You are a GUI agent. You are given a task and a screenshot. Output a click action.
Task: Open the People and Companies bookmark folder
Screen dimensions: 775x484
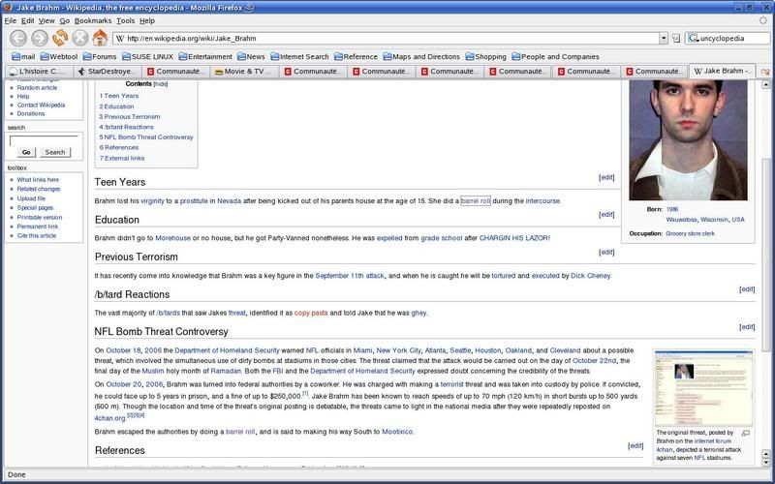click(x=555, y=57)
